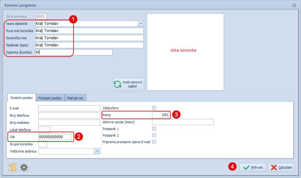
Task: Check Priprema promjene cijena E-mail box
Action: [x=154, y=142]
